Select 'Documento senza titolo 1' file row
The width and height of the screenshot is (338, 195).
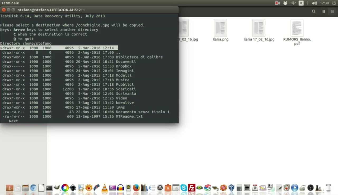tap(86, 112)
